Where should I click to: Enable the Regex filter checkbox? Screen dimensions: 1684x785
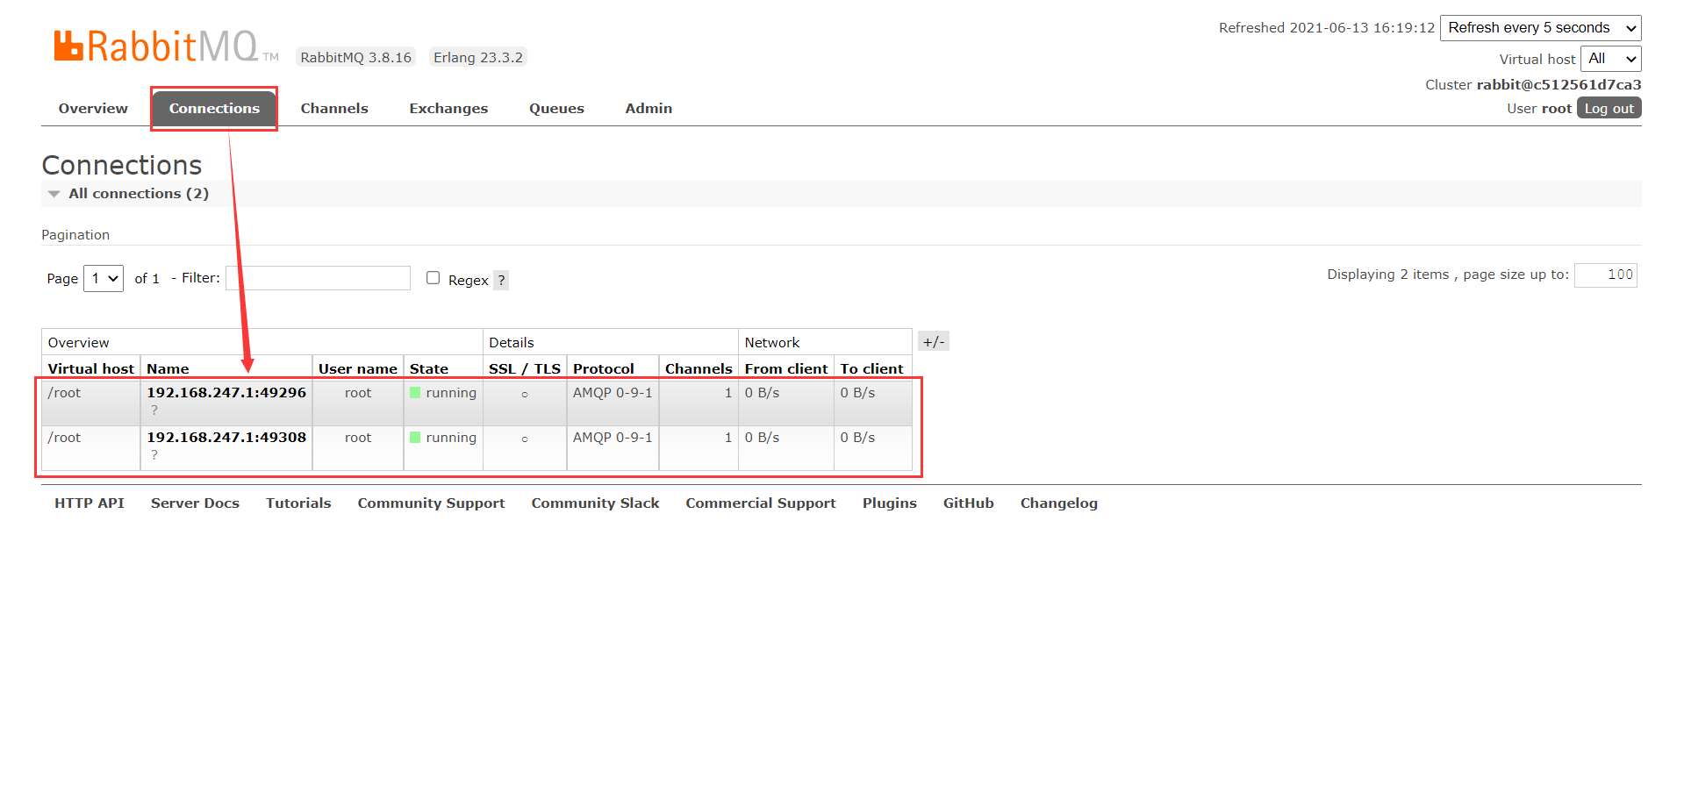[x=433, y=278]
